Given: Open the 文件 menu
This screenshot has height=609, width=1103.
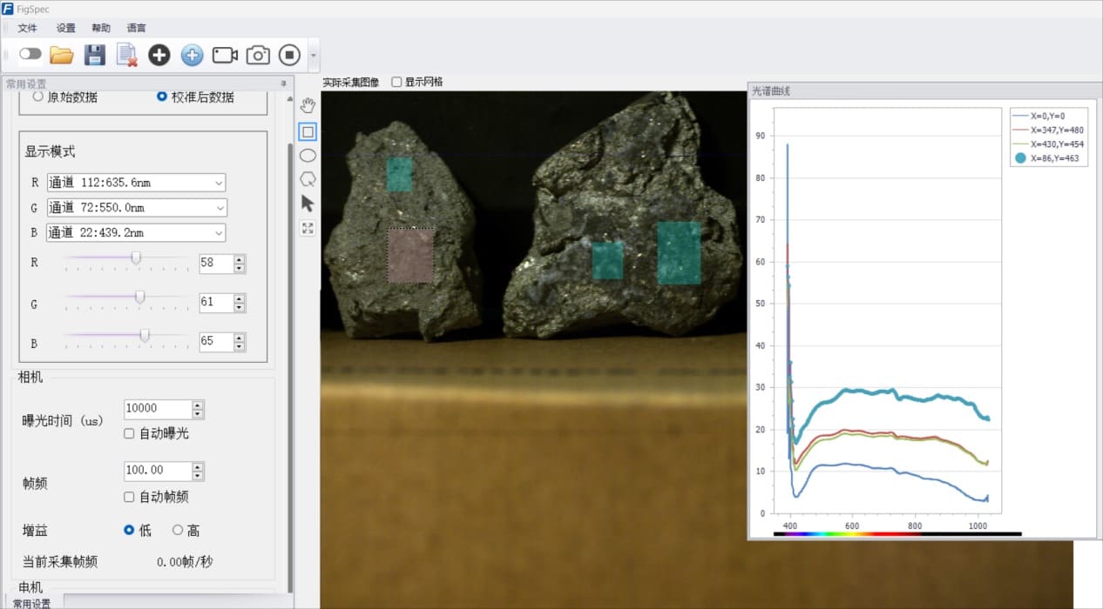Looking at the screenshot, I should pyautogui.click(x=27, y=28).
